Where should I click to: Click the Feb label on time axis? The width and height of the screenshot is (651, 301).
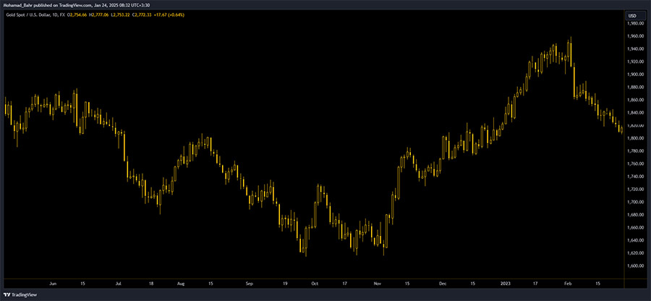568,285
